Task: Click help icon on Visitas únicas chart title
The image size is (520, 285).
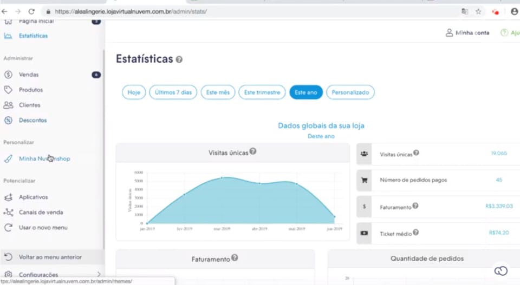Action: (x=253, y=151)
